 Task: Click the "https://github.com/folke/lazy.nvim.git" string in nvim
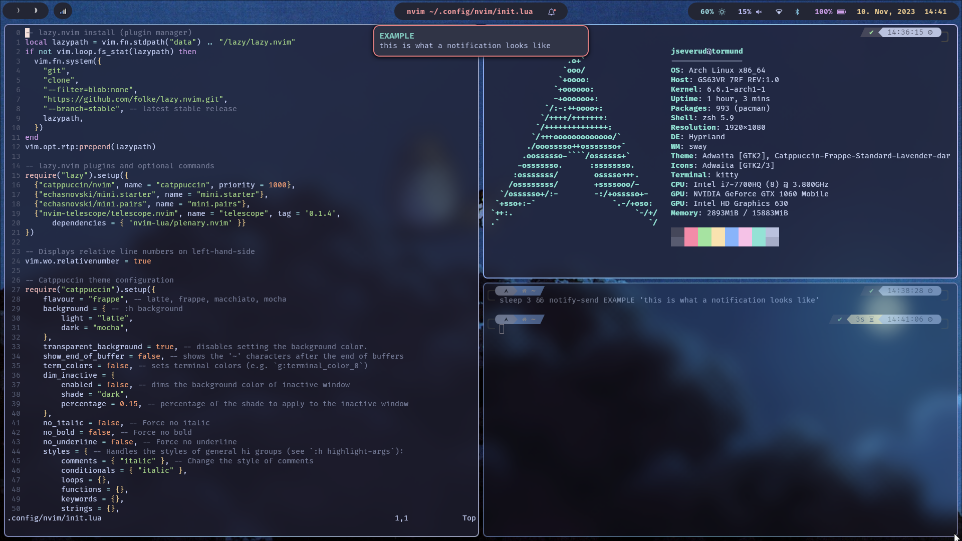133,99
